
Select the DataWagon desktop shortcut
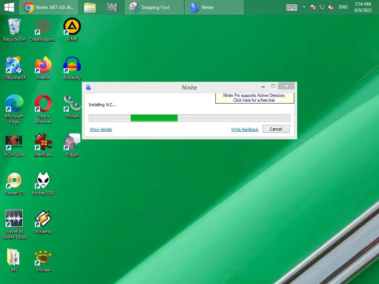tap(43, 30)
